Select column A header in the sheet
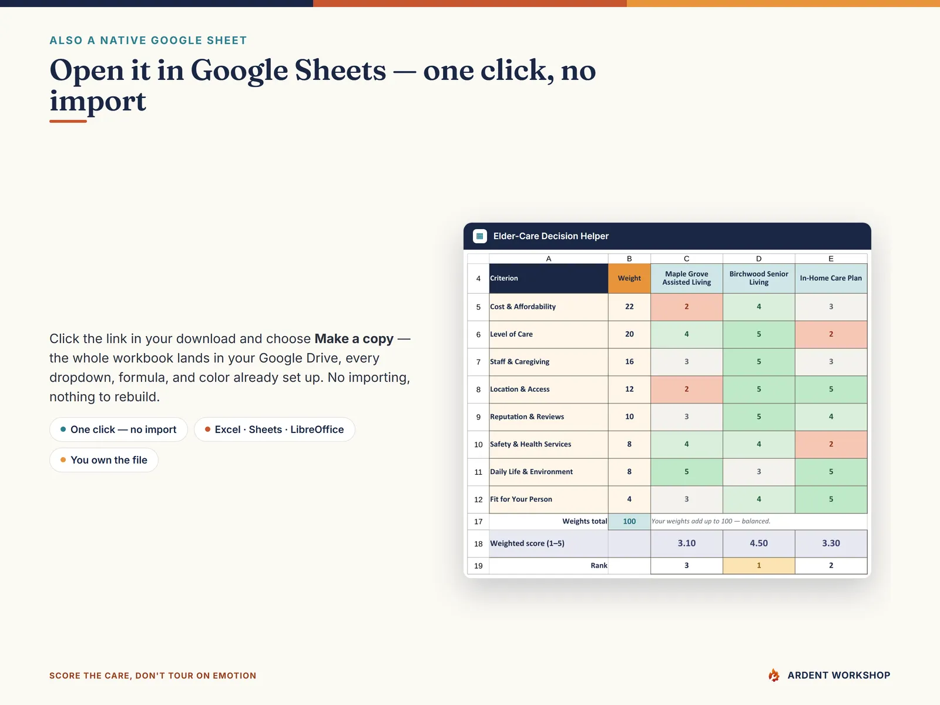 (x=549, y=258)
